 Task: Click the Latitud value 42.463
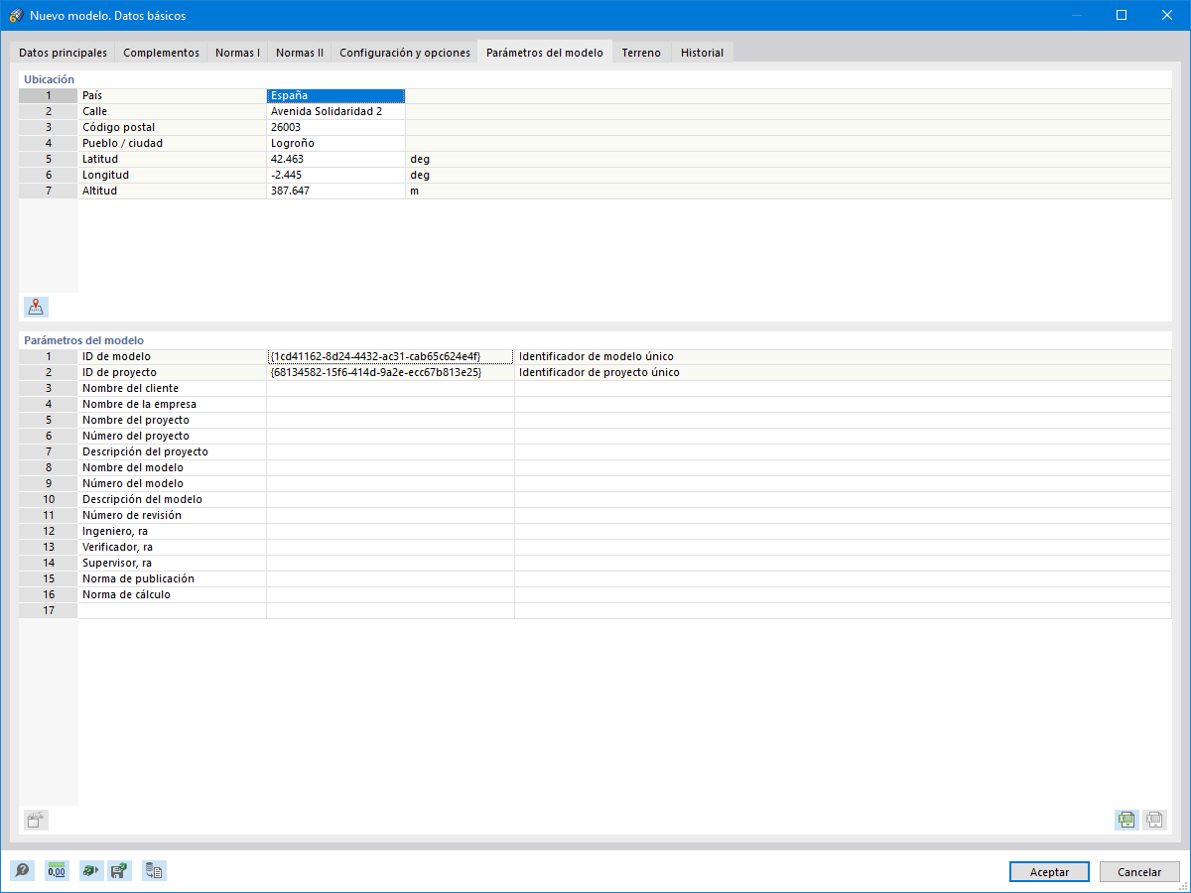click(335, 159)
